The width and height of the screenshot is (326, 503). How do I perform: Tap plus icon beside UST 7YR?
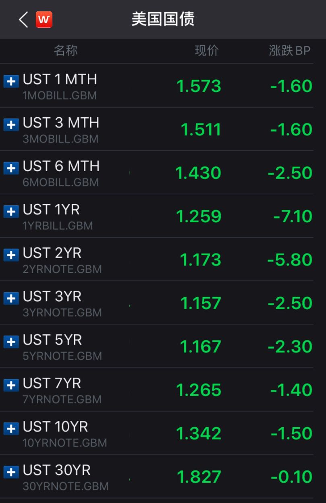click(11, 385)
